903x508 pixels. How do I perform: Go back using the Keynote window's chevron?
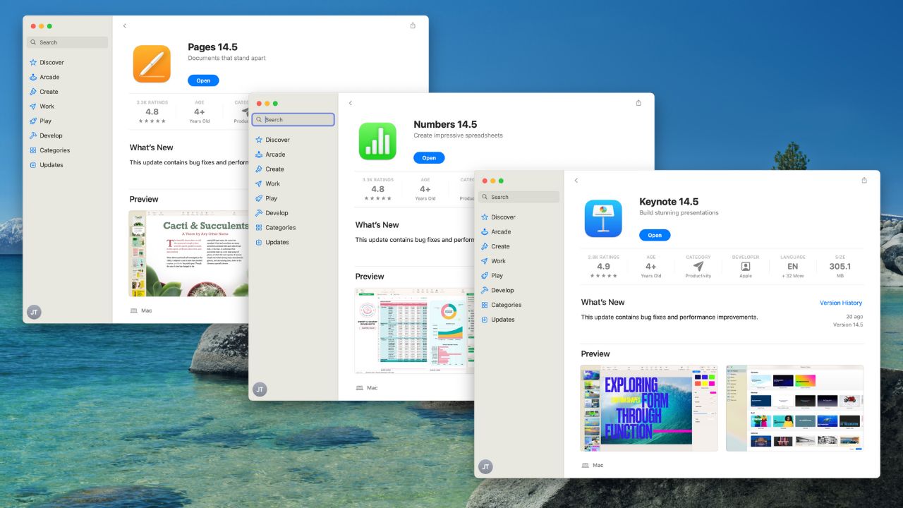576,181
